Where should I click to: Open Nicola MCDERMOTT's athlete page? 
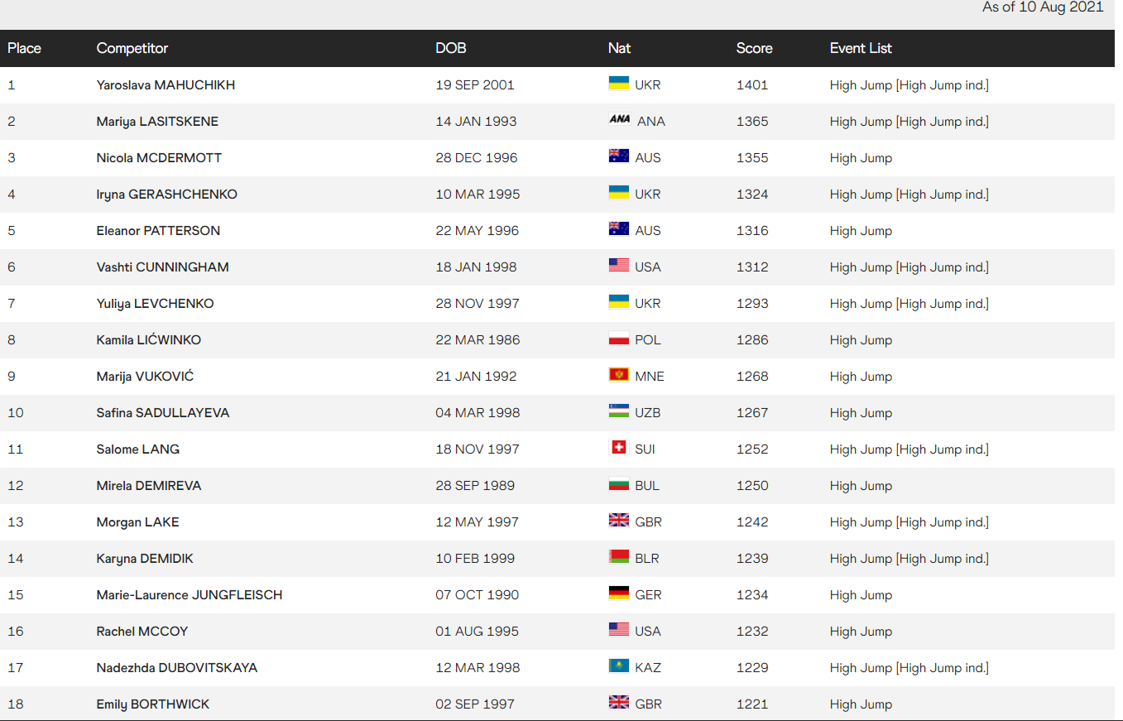click(x=159, y=158)
